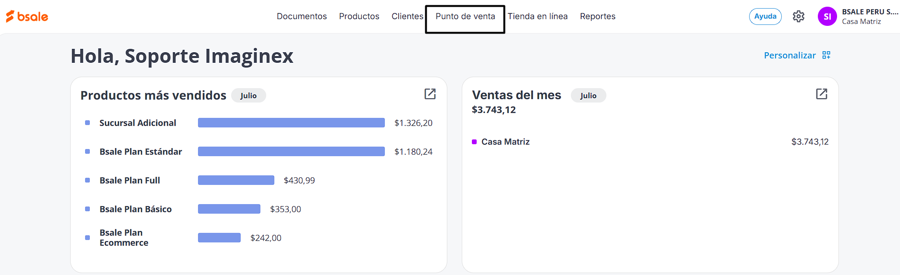Click the SI user avatar
900x275 pixels.
pyautogui.click(x=827, y=16)
